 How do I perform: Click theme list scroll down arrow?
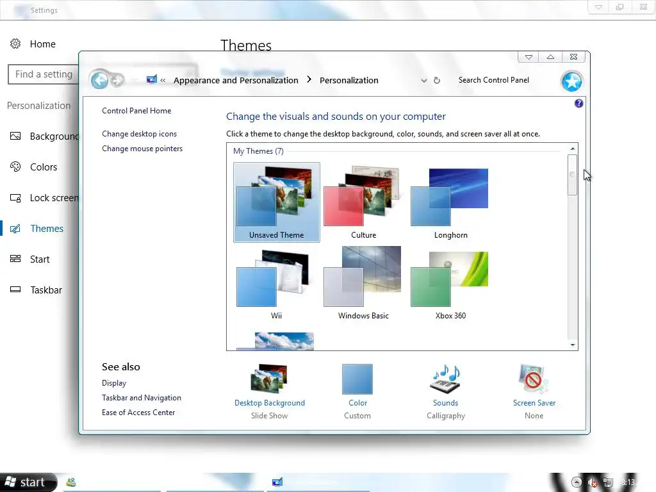coord(572,345)
